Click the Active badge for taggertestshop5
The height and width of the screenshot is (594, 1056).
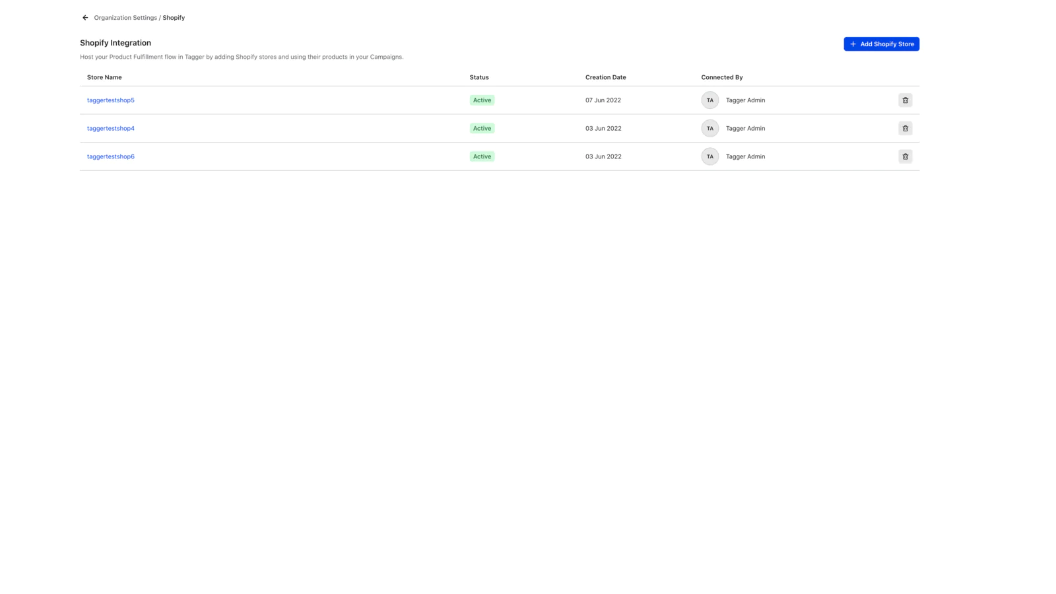pyautogui.click(x=482, y=100)
